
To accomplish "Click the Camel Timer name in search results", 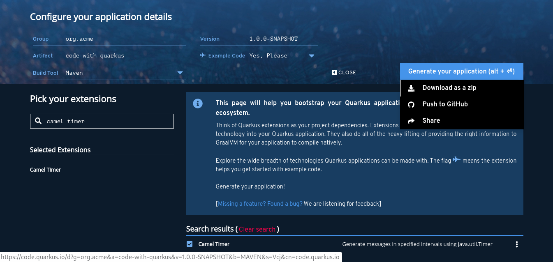I will [214, 244].
